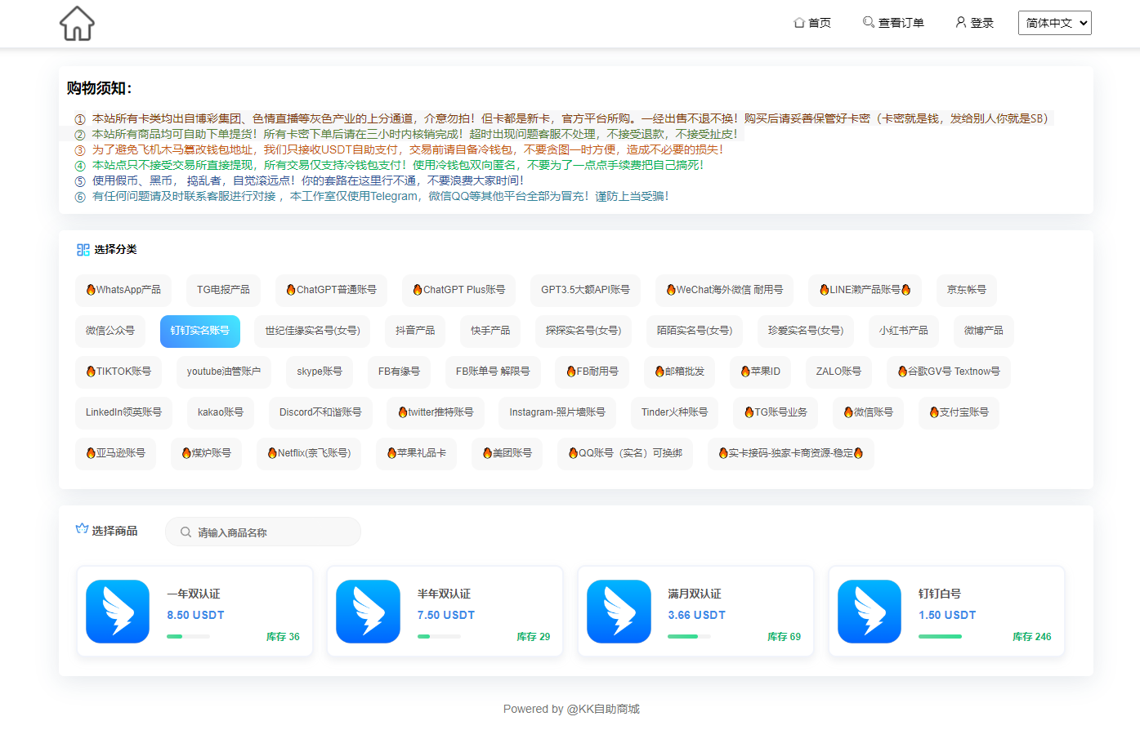Screen dimensions: 1140x730
Task: Select the QQ账号（实名）可换绑 category
Action: click(625, 453)
